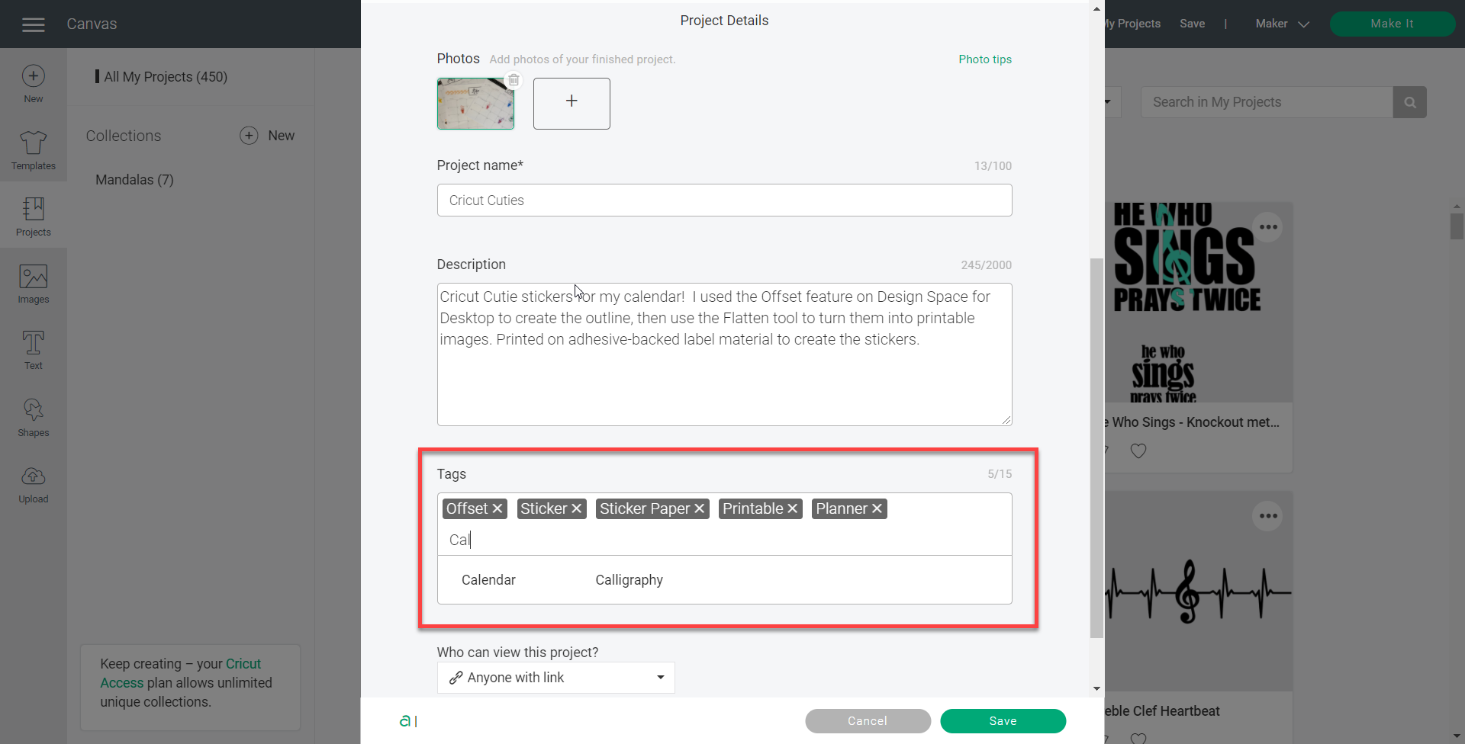Cancel the Project Details dialog
This screenshot has width=1465, height=744.
pyautogui.click(x=868, y=721)
